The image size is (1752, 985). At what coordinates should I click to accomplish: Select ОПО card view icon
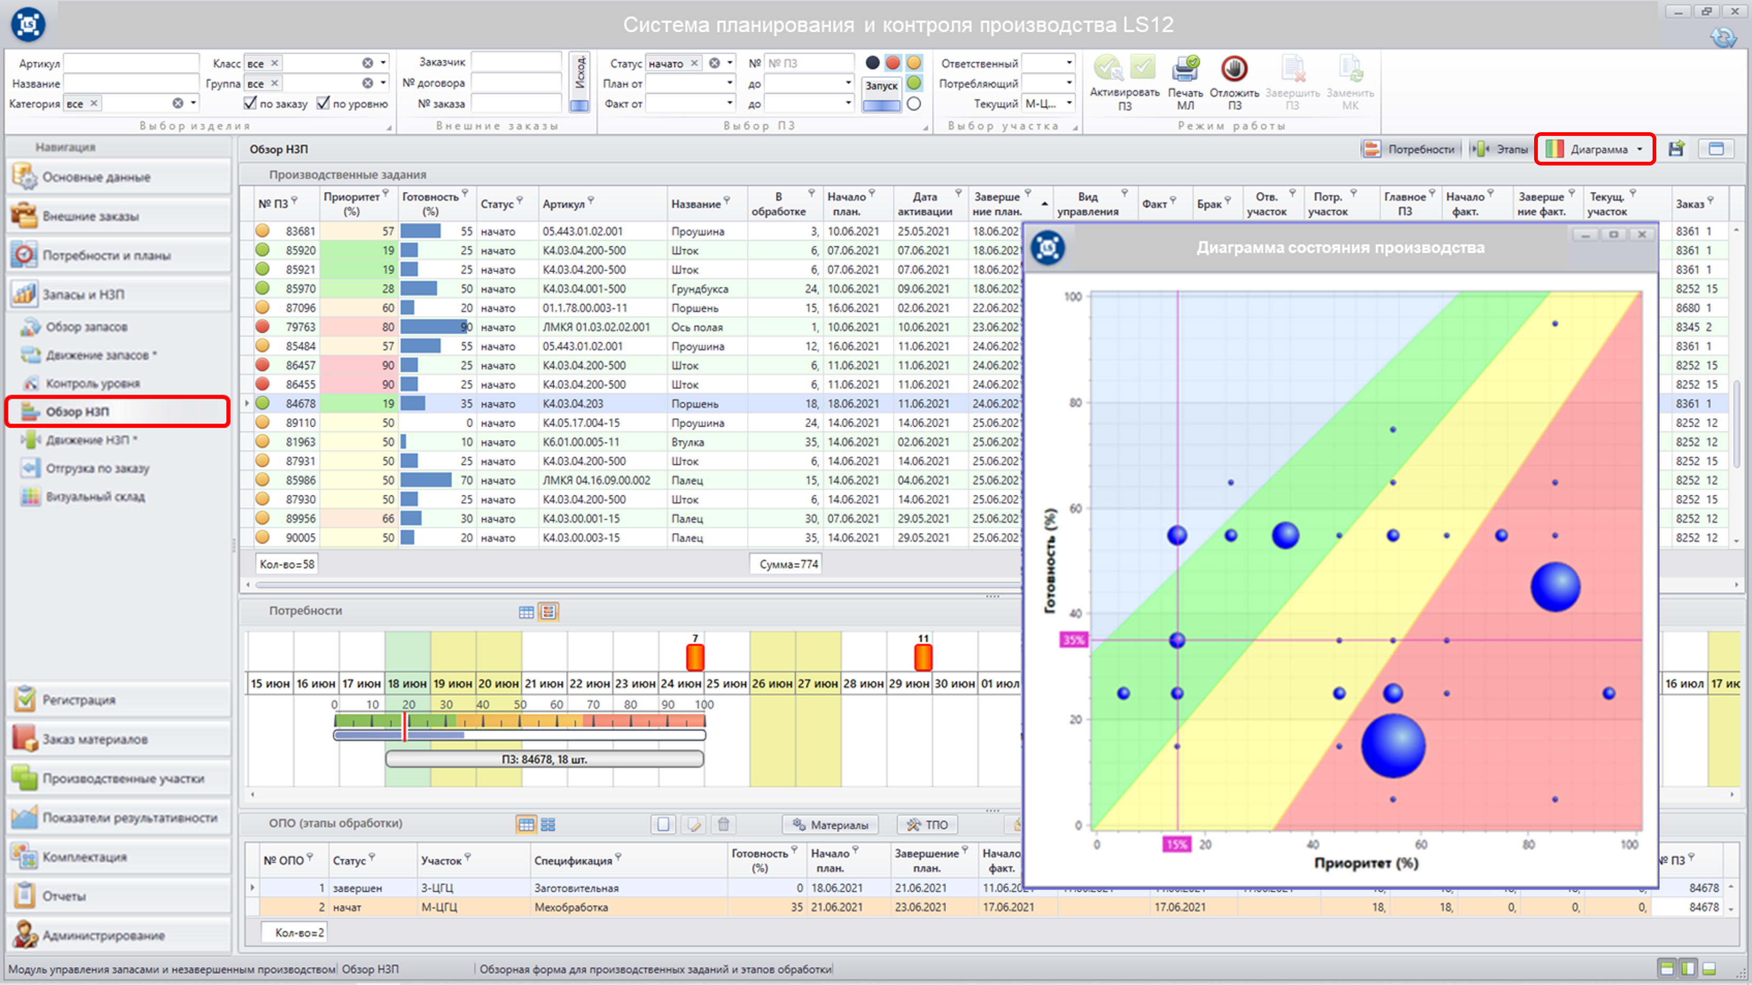(x=548, y=825)
